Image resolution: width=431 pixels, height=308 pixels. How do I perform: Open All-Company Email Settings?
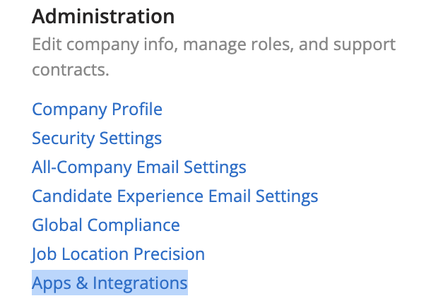point(138,167)
